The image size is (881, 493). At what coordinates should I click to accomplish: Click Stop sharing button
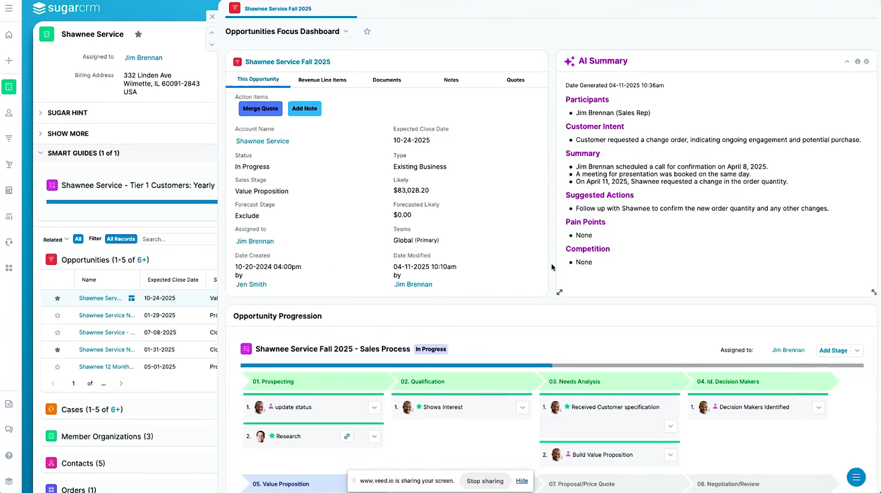pyautogui.click(x=485, y=481)
